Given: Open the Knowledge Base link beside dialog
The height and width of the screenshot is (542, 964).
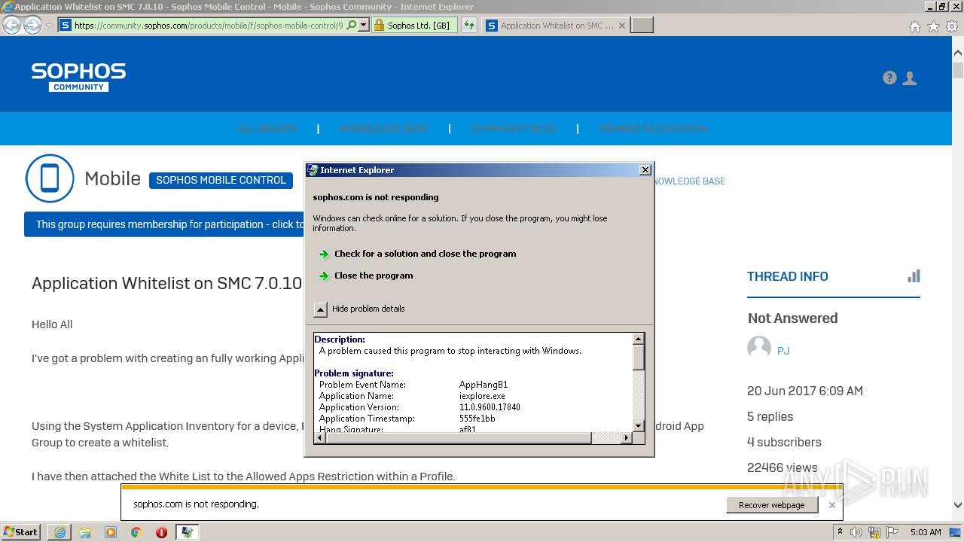Looking at the screenshot, I should point(690,181).
